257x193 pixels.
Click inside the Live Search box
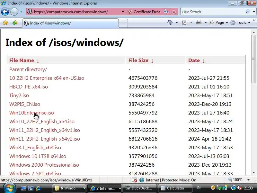(212, 12)
